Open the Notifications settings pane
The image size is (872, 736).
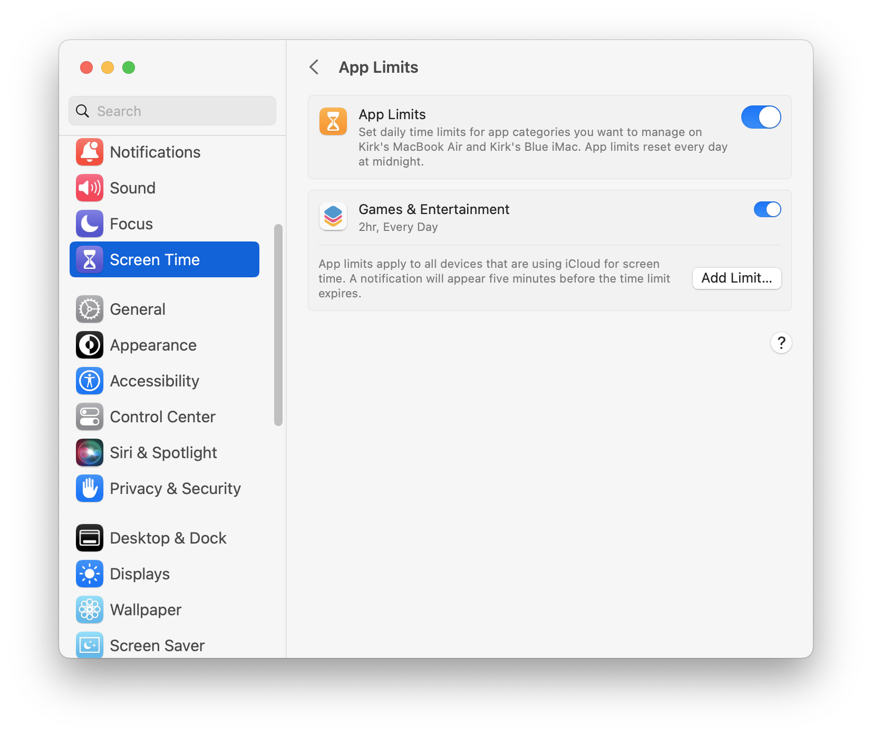(x=164, y=152)
